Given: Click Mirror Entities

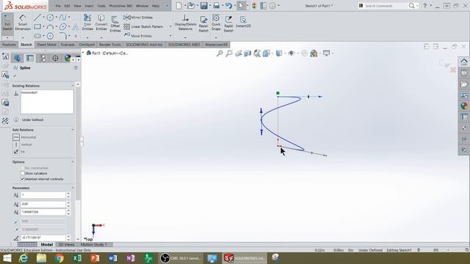Looking at the screenshot, I should (138, 18).
